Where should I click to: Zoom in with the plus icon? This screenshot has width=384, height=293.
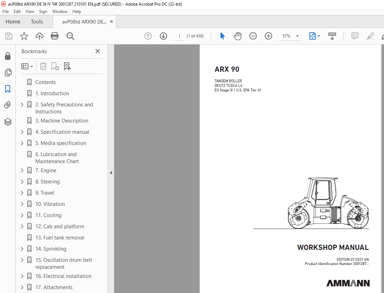(268, 36)
